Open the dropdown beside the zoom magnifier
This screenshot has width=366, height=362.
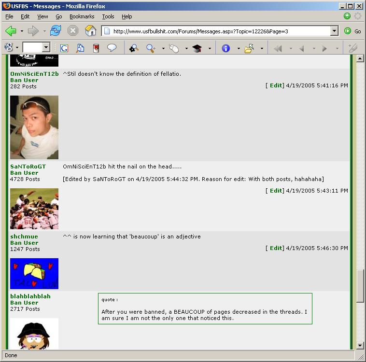(x=163, y=48)
